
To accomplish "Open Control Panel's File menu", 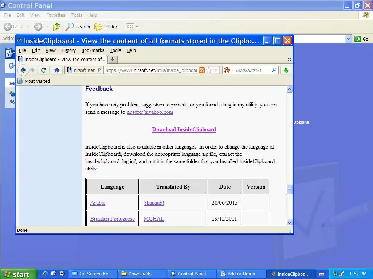I will click(7, 15).
